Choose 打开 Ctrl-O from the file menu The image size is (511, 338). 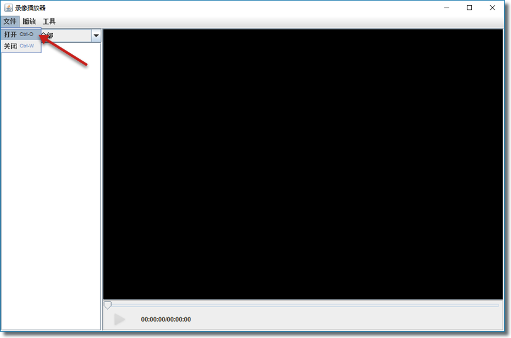coord(21,34)
